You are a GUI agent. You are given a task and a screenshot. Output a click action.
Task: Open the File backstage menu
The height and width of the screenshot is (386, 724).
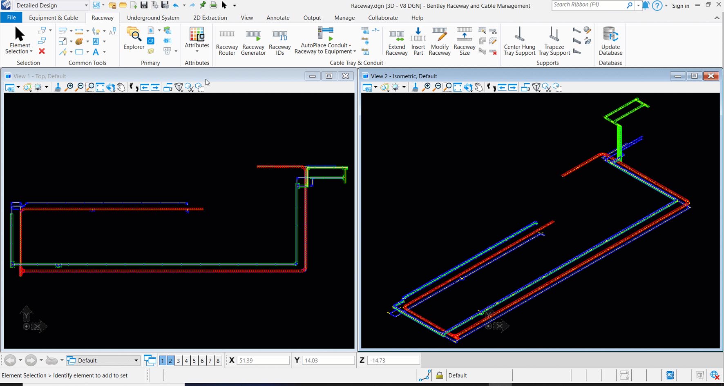(11, 18)
